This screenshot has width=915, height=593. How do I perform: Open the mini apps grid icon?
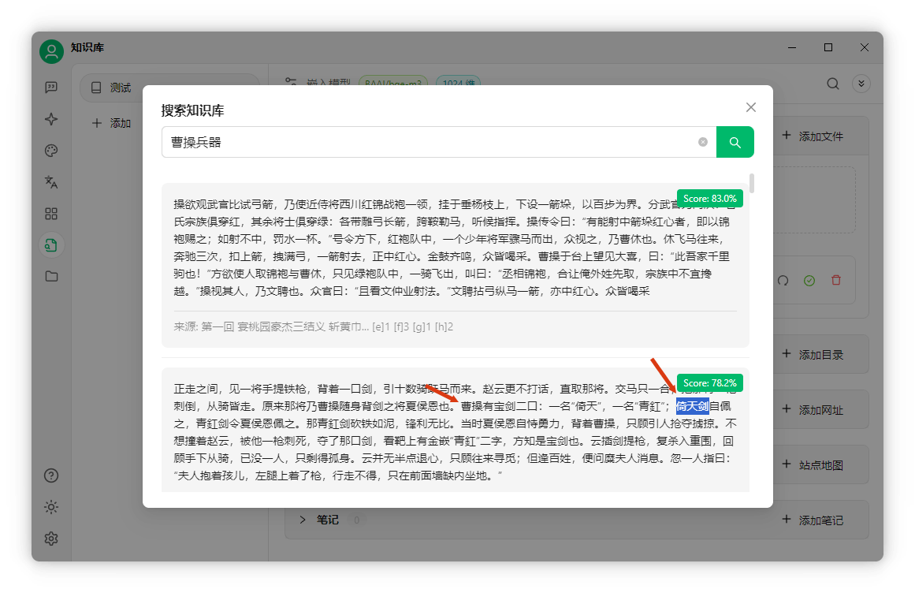51,214
